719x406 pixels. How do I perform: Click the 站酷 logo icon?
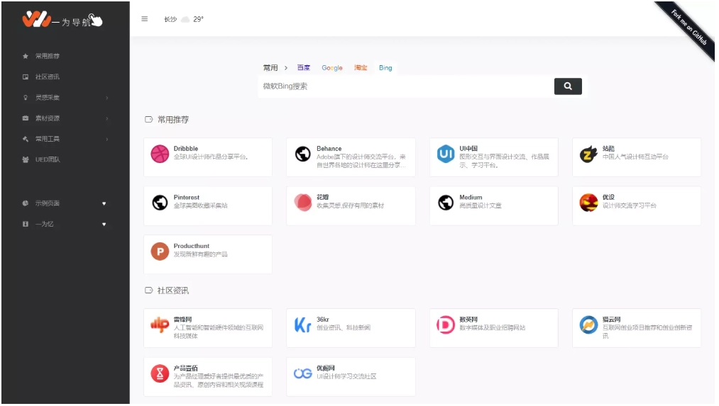pyautogui.click(x=588, y=154)
